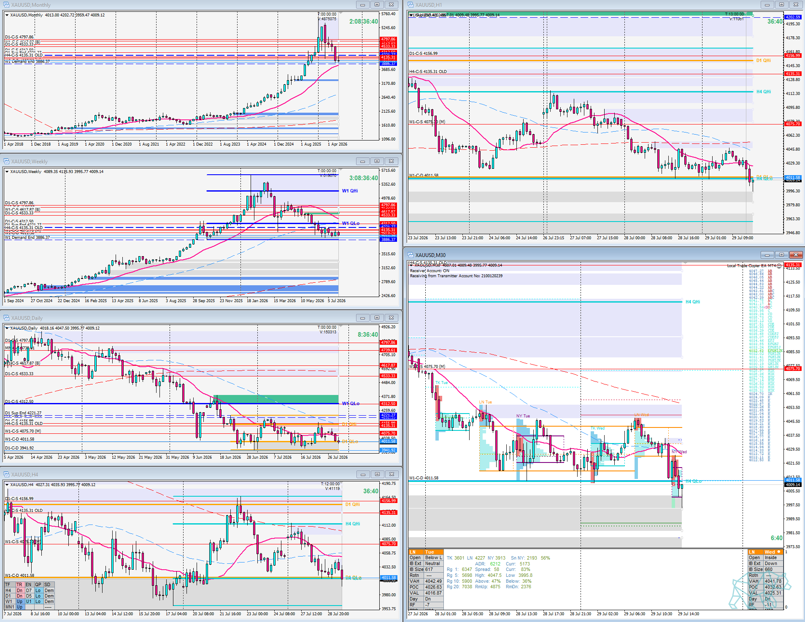Click the XAUUSD,H1 chart window icon
Viewport: 805px width, 622px height.
pyautogui.click(x=411, y=5)
